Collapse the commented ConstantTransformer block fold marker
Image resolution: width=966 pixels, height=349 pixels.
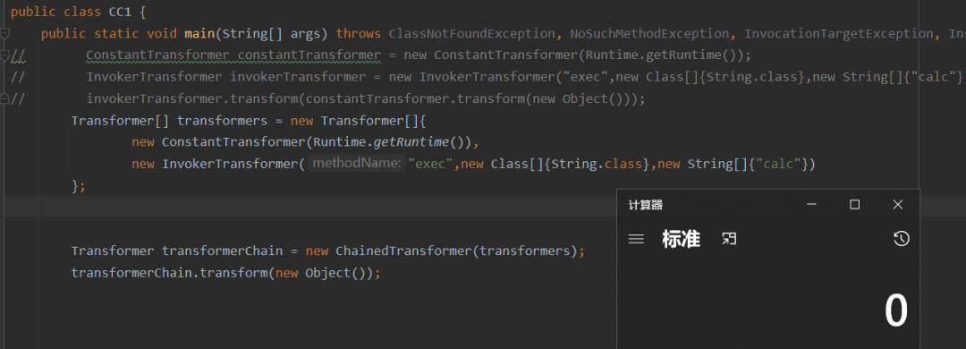(x=5, y=56)
